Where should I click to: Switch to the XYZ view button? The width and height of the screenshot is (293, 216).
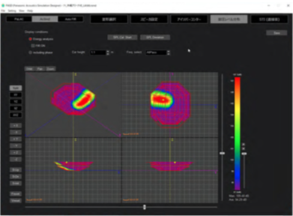(x=16, y=115)
